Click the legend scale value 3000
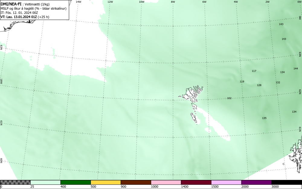 click(275, 187)
